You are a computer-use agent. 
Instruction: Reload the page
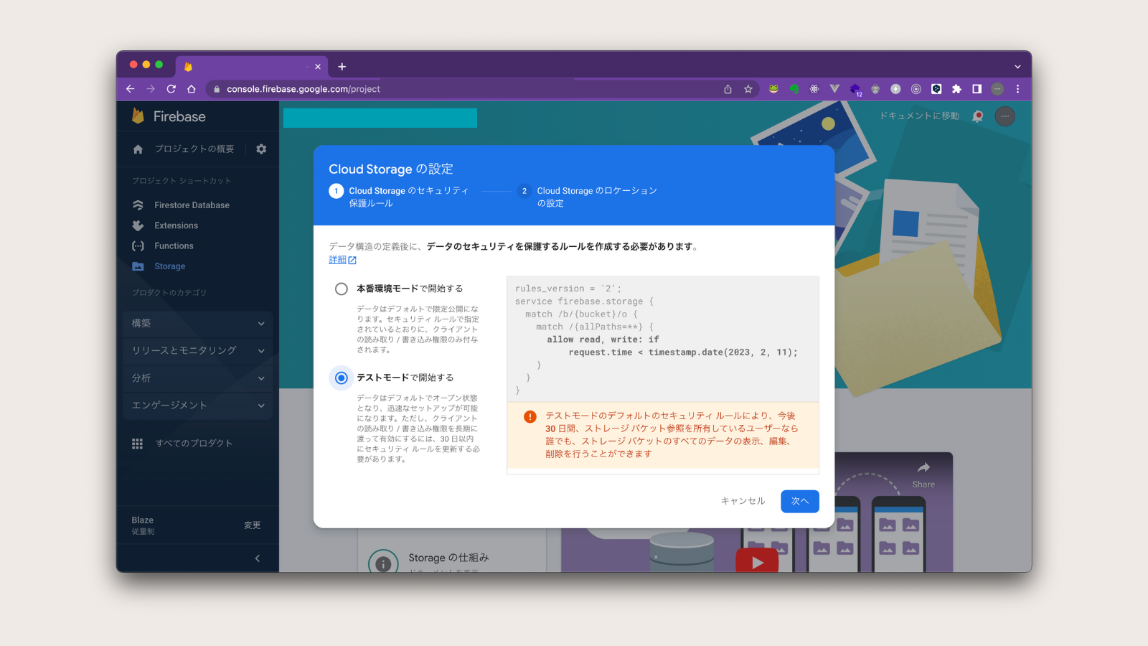click(x=171, y=89)
